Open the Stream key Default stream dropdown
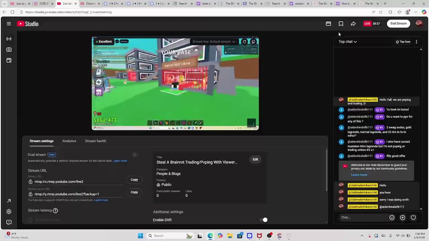Screen dimensions: 429x241 213,42
